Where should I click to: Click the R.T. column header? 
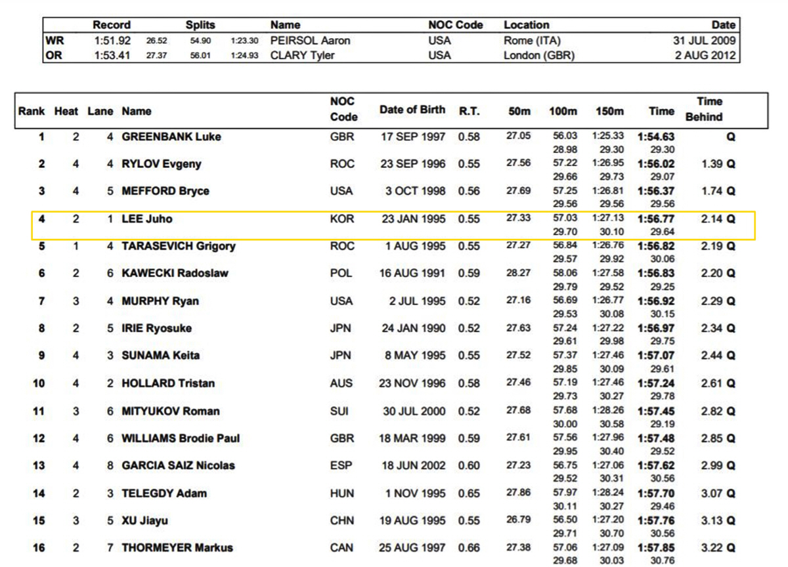469,112
